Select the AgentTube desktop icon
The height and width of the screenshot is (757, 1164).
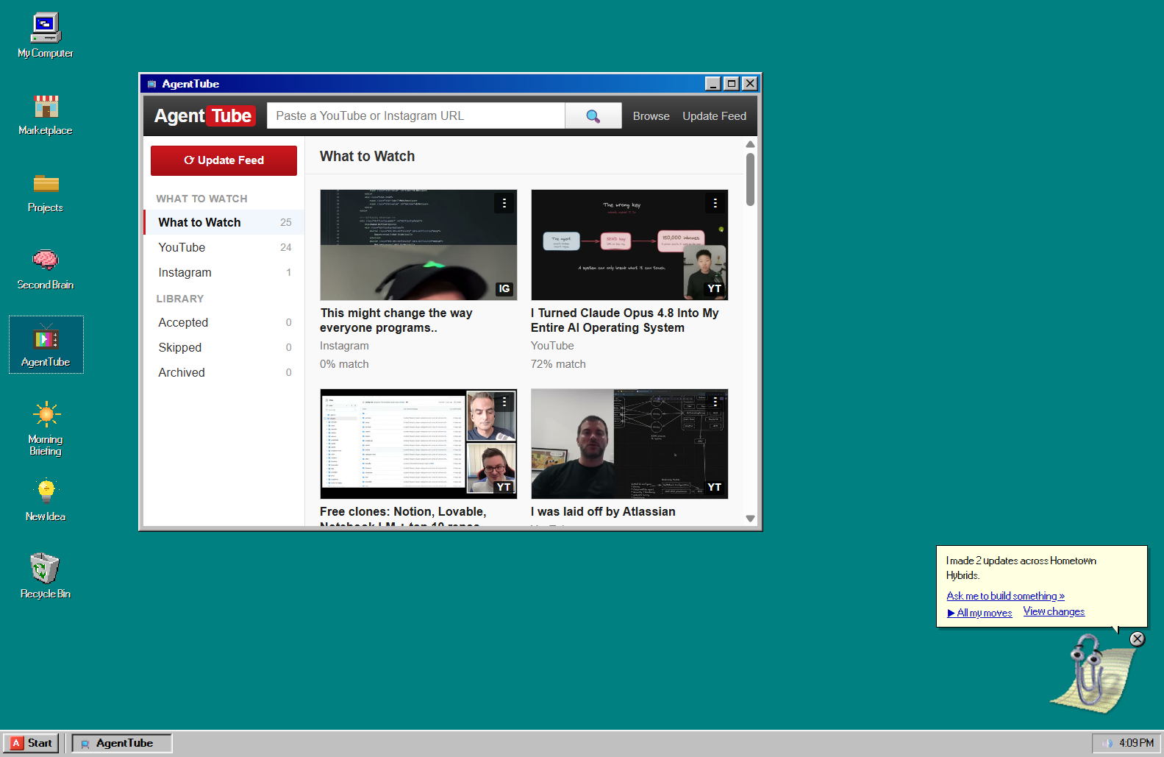[x=46, y=346]
